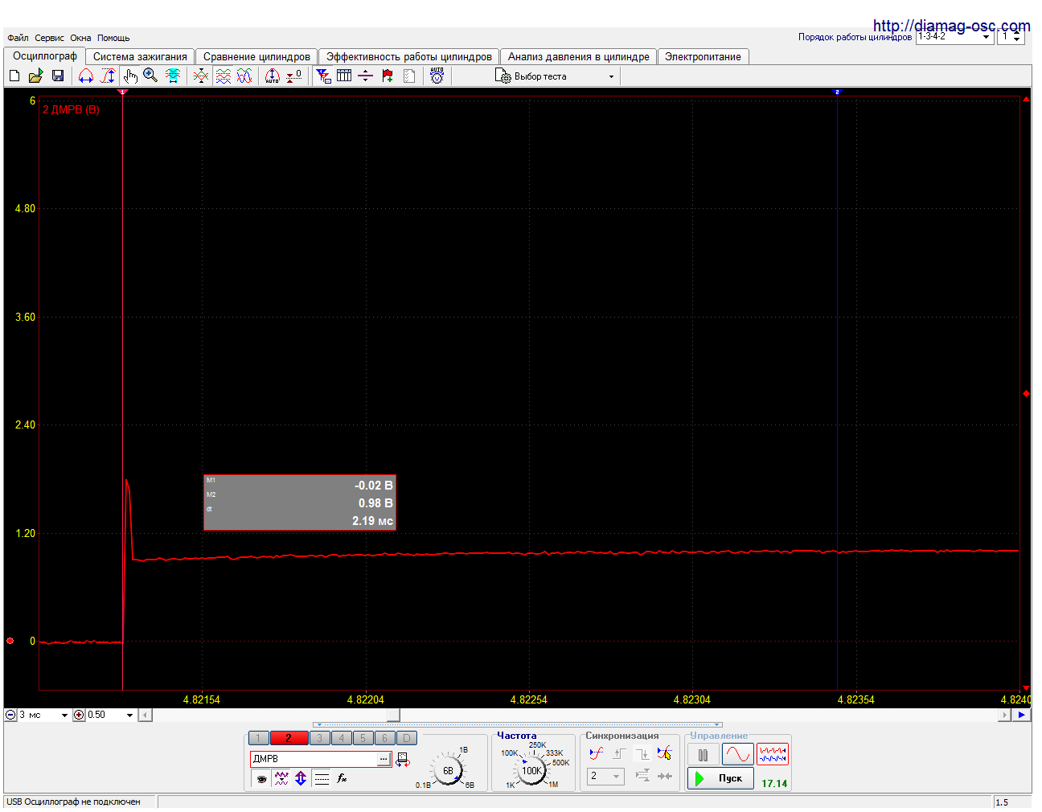This screenshot has width=1042, height=812.
Task: Open the channel name ellipsis button
Action: click(384, 759)
